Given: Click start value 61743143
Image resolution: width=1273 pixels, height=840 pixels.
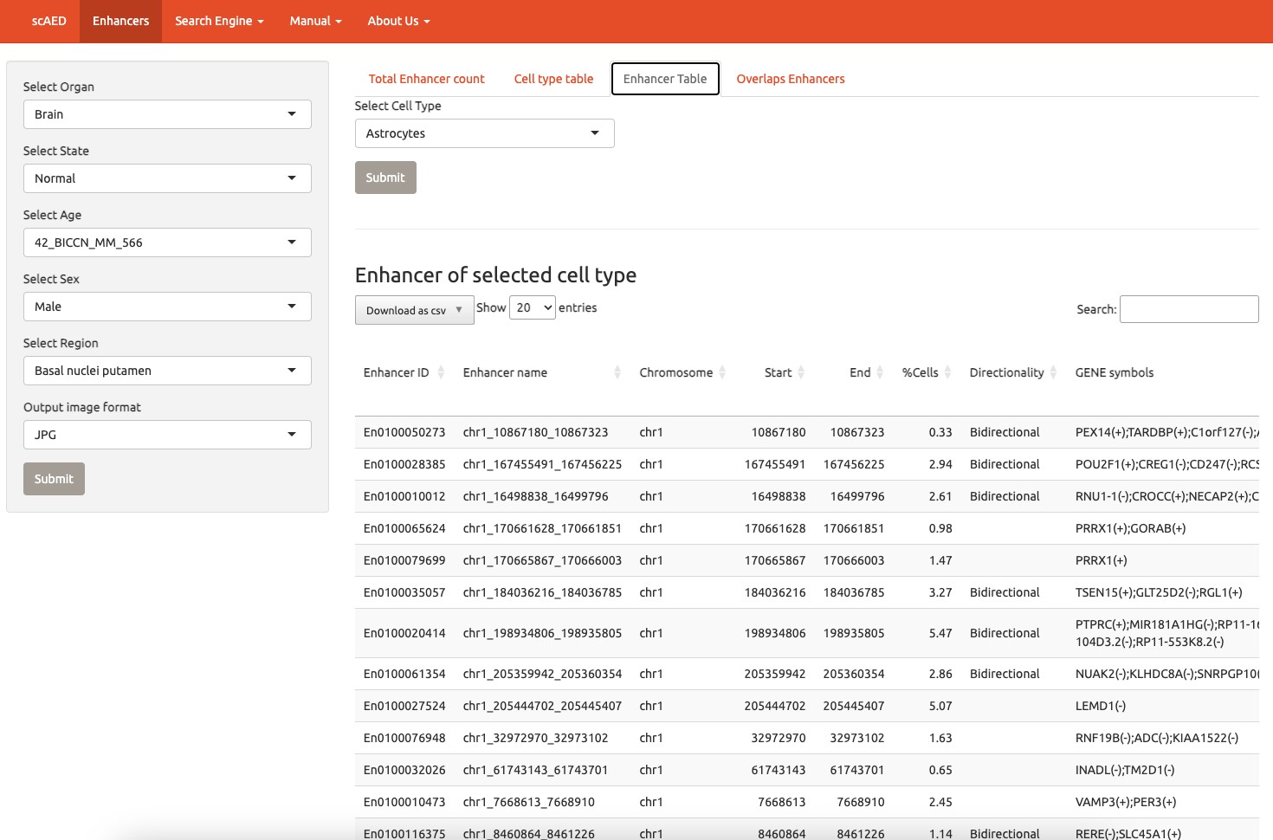Looking at the screenshot, I should click(x=779, y=770).
